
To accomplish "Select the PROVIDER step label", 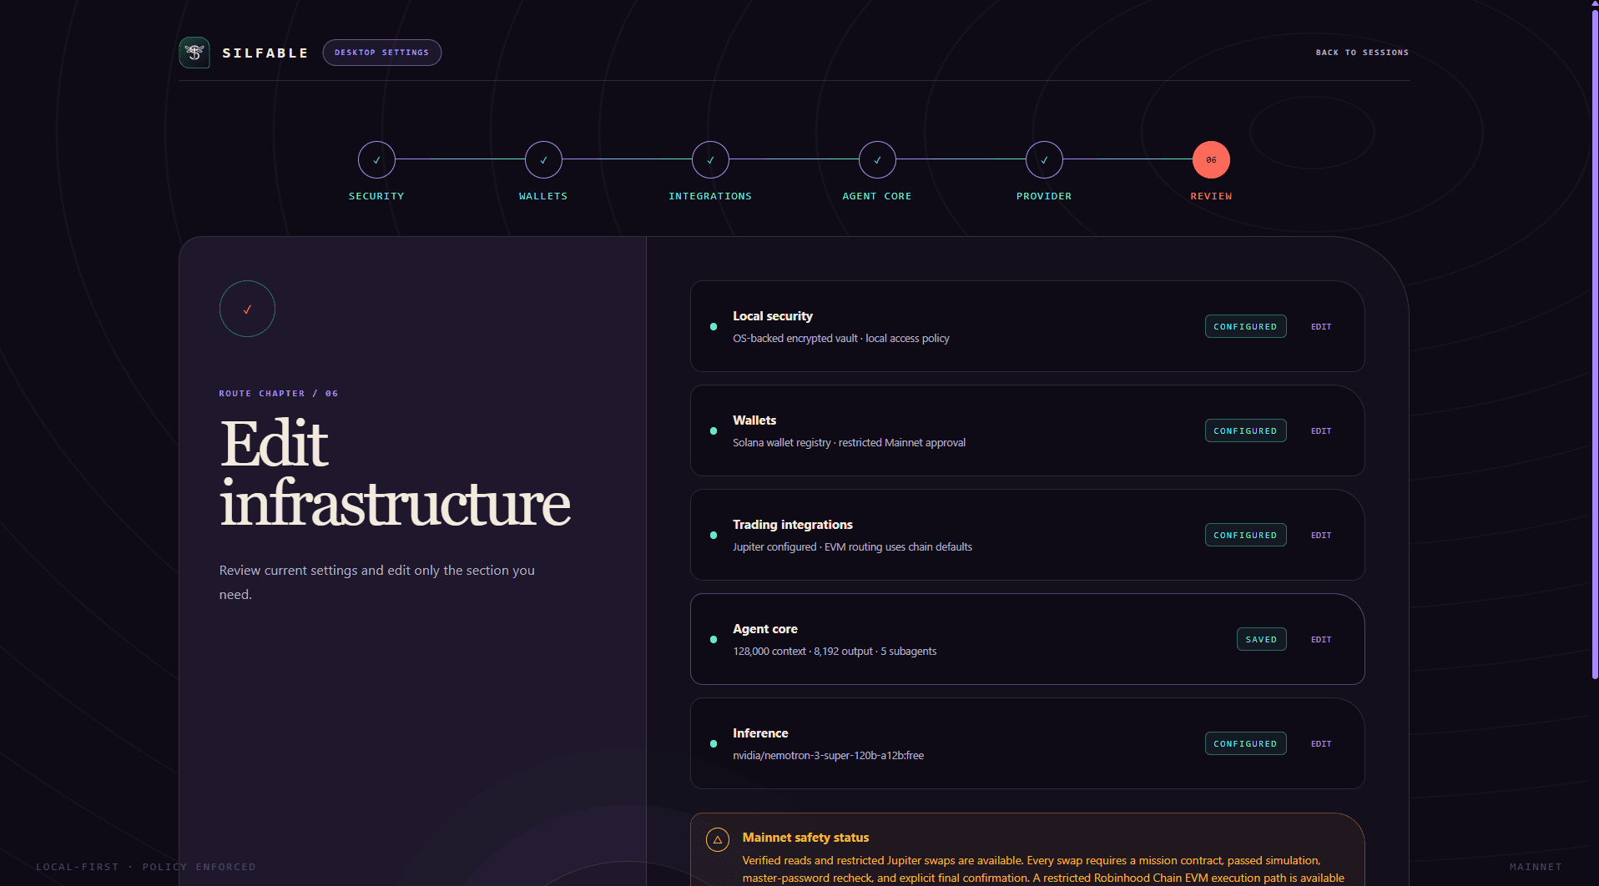I will point(1044,196).
